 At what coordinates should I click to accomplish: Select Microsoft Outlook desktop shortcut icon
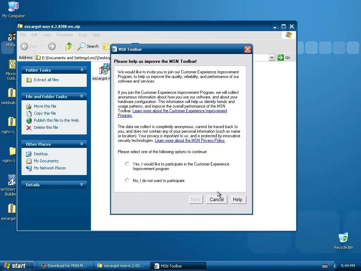(12, 64)
